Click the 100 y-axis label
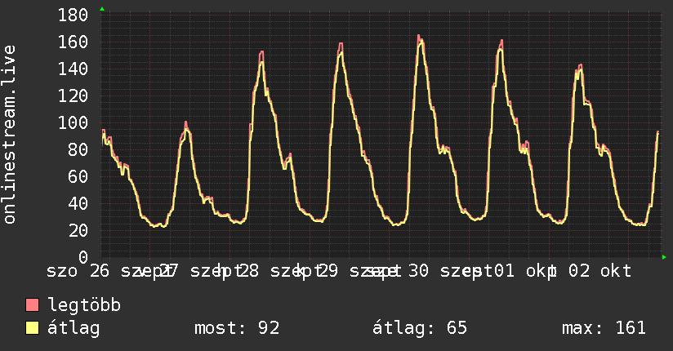Viewport: 673px width, 351px height. coord(73,122)
